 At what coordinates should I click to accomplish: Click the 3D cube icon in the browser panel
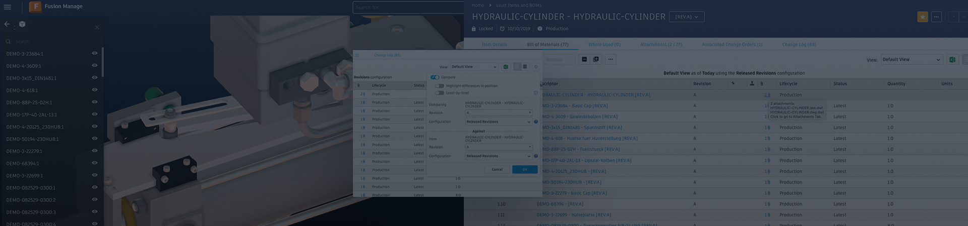click(x=22, y=24)
